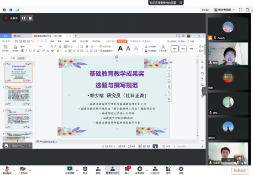Expand audio options arrow beside microphone
This screenshot has width=253, height=175.
[x=14, y=170]
